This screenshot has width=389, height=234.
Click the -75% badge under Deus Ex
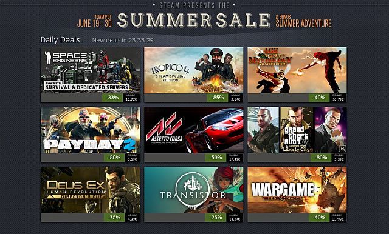tap(114, 218)
